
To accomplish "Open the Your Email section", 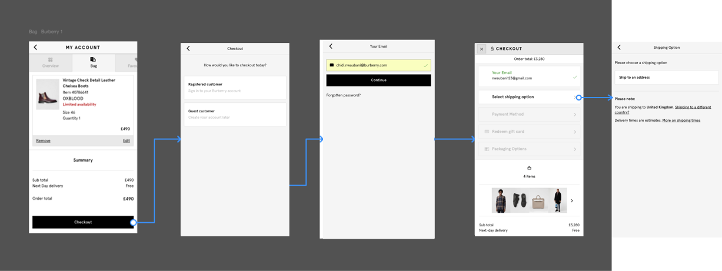I will point(529,76).
